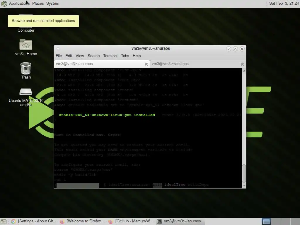300x225 pixels.
Task: Open the Applications menu in the top panel
Action: (19, 3)
